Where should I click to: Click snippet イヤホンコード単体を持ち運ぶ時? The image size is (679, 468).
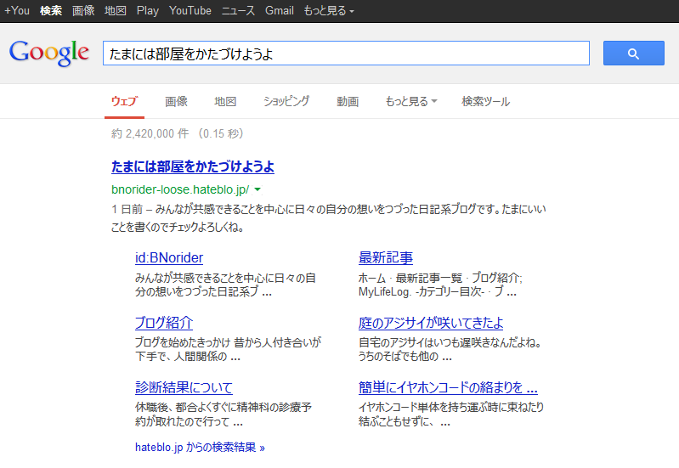click(x=451, y=414)
